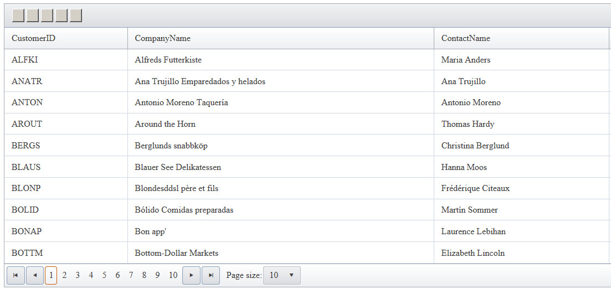Jump to the last page of results
The height and width of the screenshot is (294, 611).
(x=210, y=275)
